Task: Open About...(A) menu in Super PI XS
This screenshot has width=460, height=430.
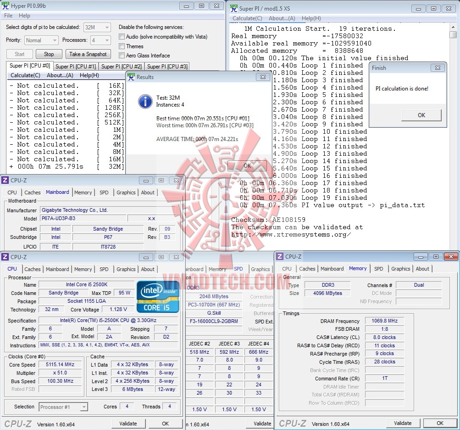Action: pyautogui.click(x=282, y=18)
